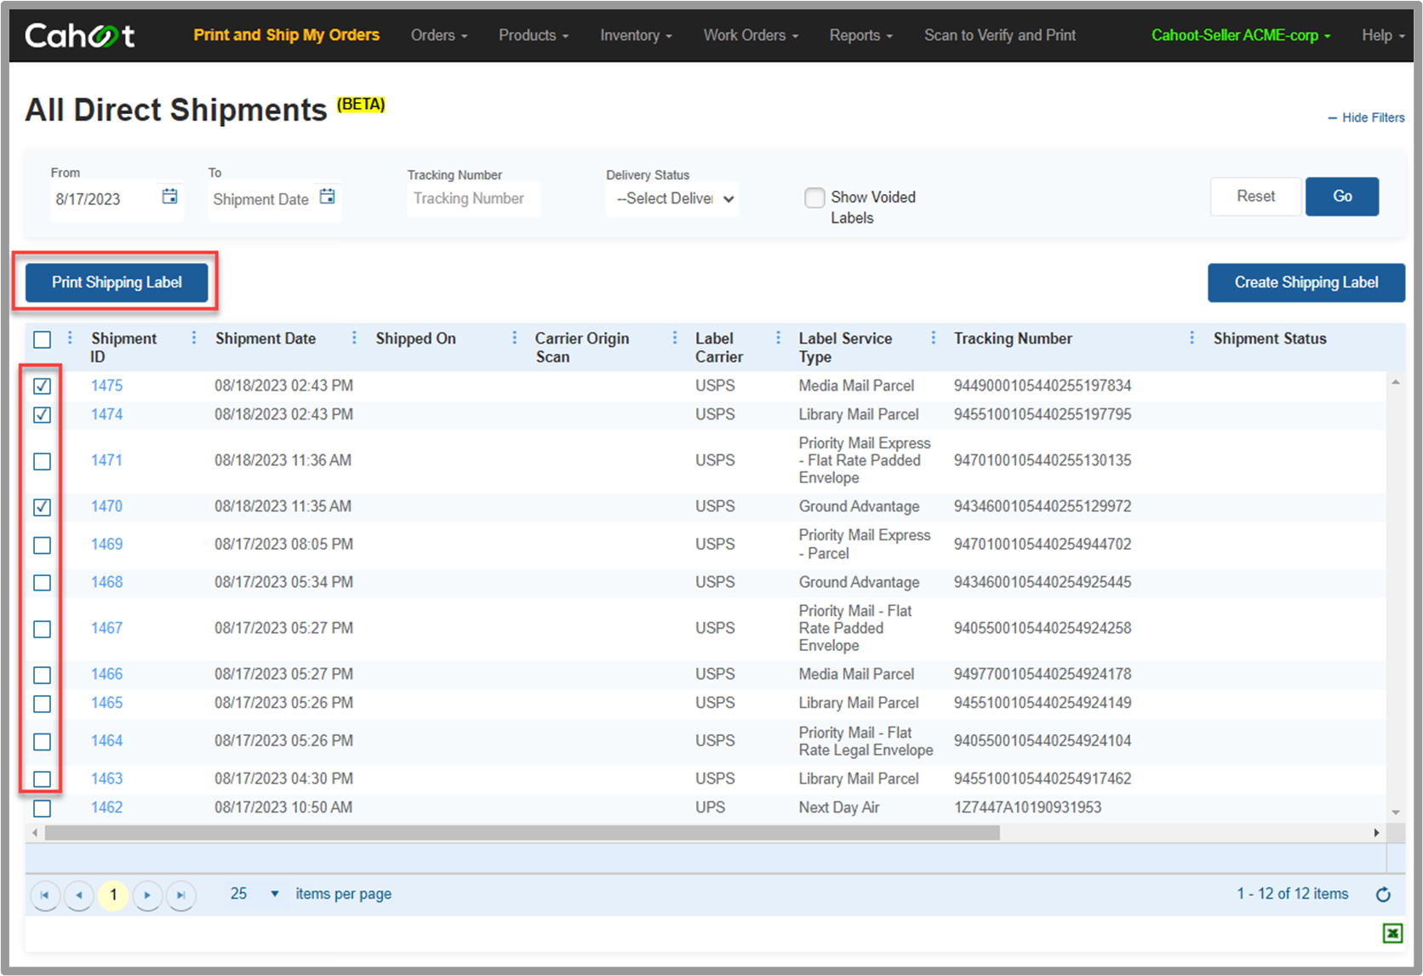Toggle select-all shipments checkbox
Viewport: 1423px width, 976px height.
(x=42, y=340)
